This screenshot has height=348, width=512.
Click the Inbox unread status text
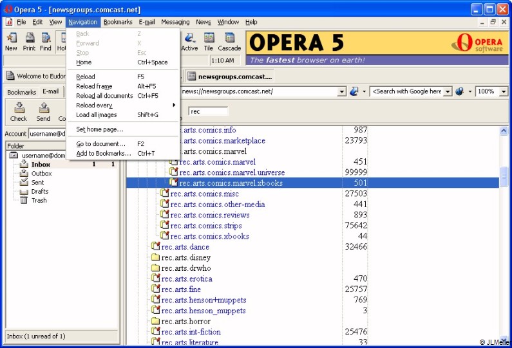tap(36, 336)
